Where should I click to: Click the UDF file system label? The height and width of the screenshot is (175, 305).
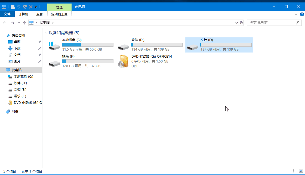135,66
